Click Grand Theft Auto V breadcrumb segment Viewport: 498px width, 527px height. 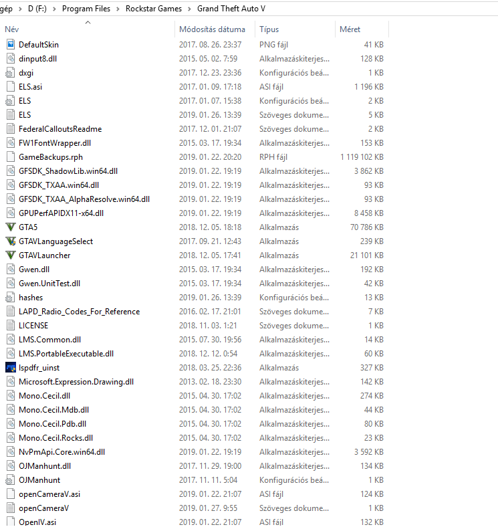coord(231,9)
